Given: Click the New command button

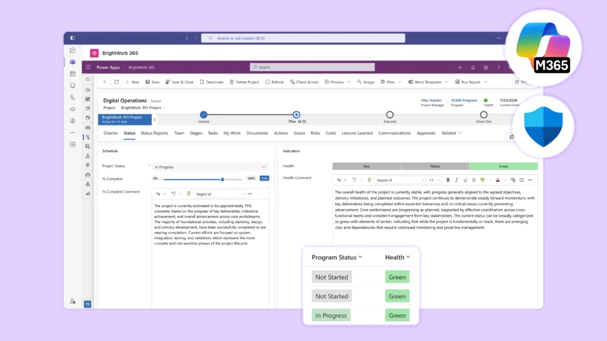Looking at the screenshot, I should (132, 82).
